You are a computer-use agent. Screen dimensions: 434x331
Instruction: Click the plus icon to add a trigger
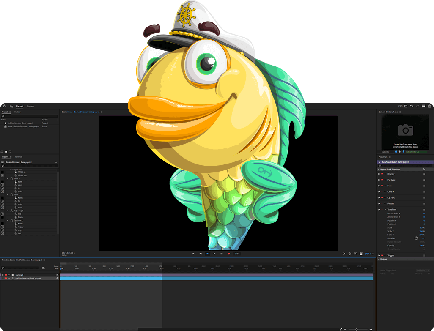click(x=56, y=162)
